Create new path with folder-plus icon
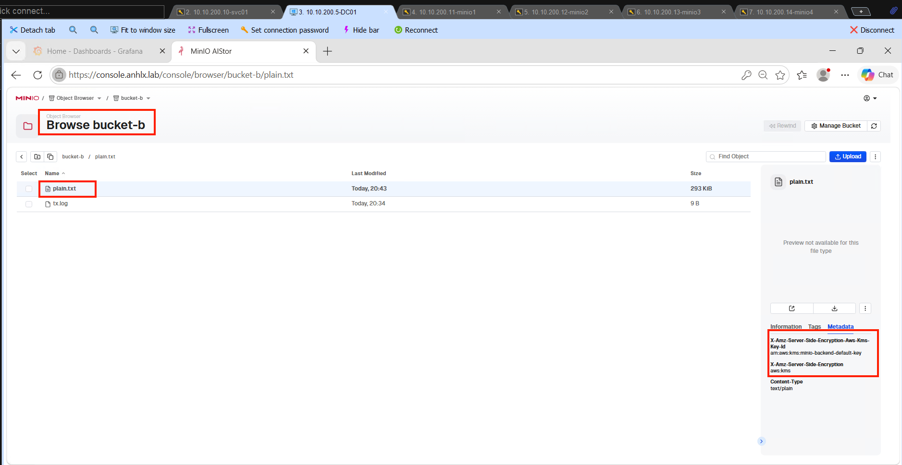Image resolution: width=902 pixels, height=465 pixels. (x=37, y=156)
